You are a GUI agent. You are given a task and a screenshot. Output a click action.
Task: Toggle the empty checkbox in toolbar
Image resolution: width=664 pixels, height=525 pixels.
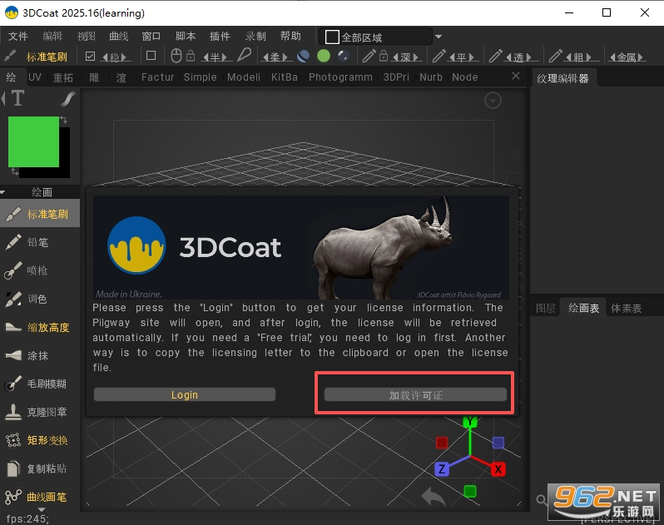151,56
